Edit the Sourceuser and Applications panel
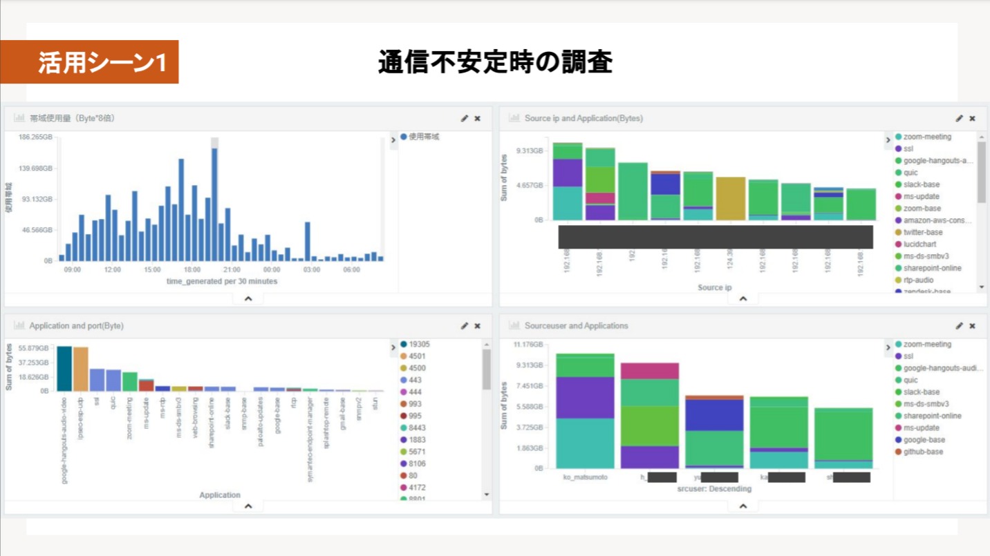Viewport: 990px width, 556px height. [960, 326]
